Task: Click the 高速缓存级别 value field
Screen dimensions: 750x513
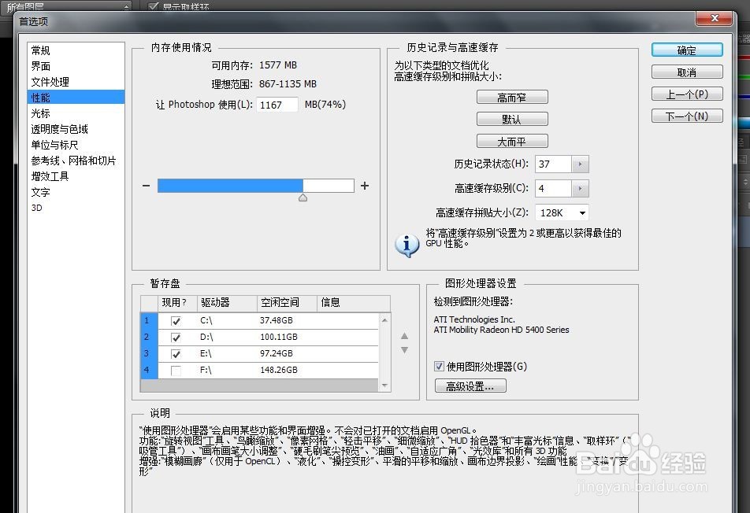Action: pos(553,188)
